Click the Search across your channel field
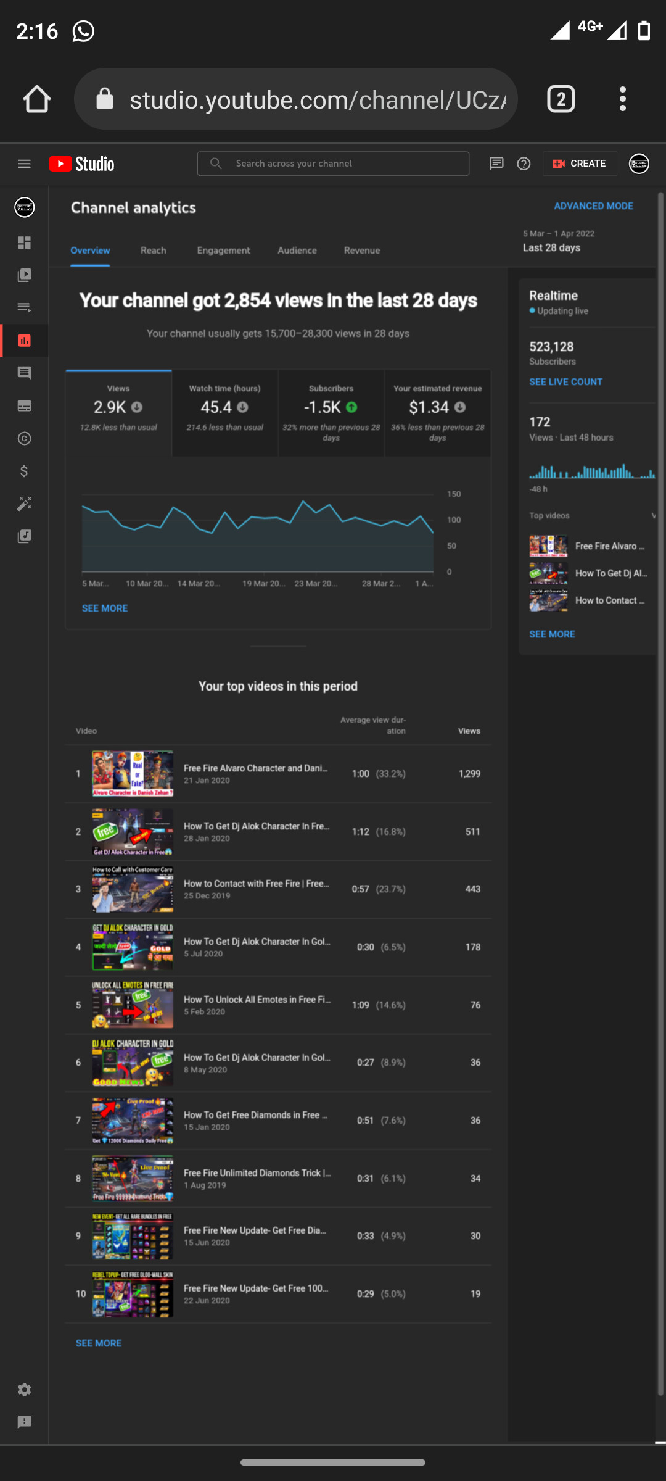This screenshot has height=1481, width=666. click(333, 164)
